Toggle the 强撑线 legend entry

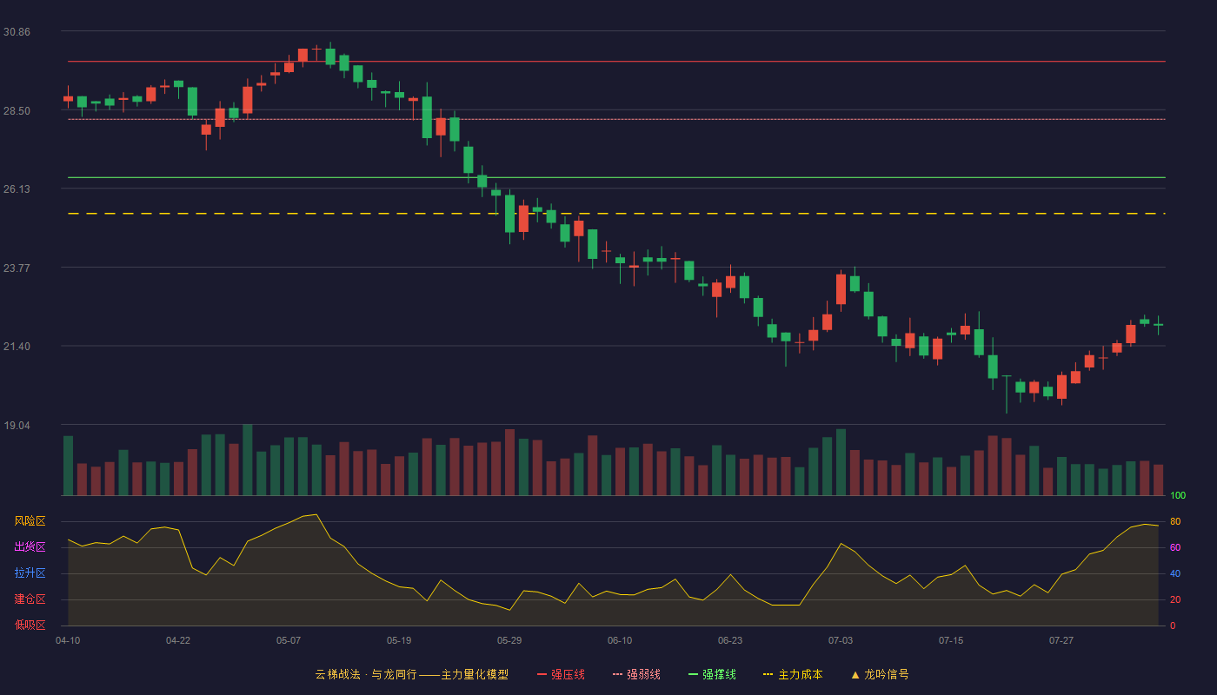712,674
